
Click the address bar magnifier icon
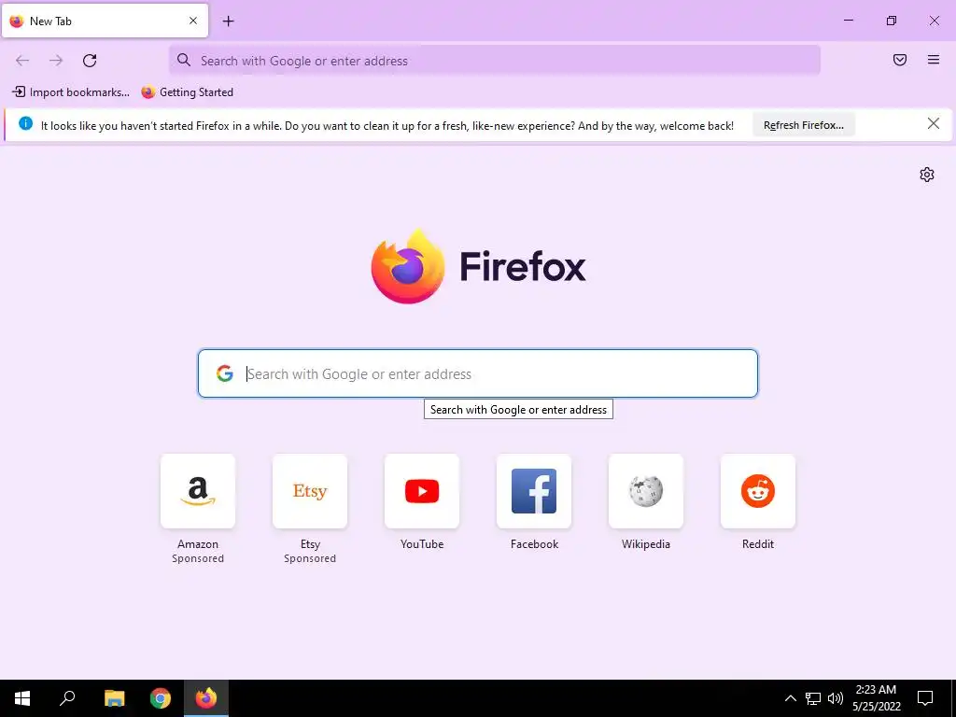tap(184, 60)
